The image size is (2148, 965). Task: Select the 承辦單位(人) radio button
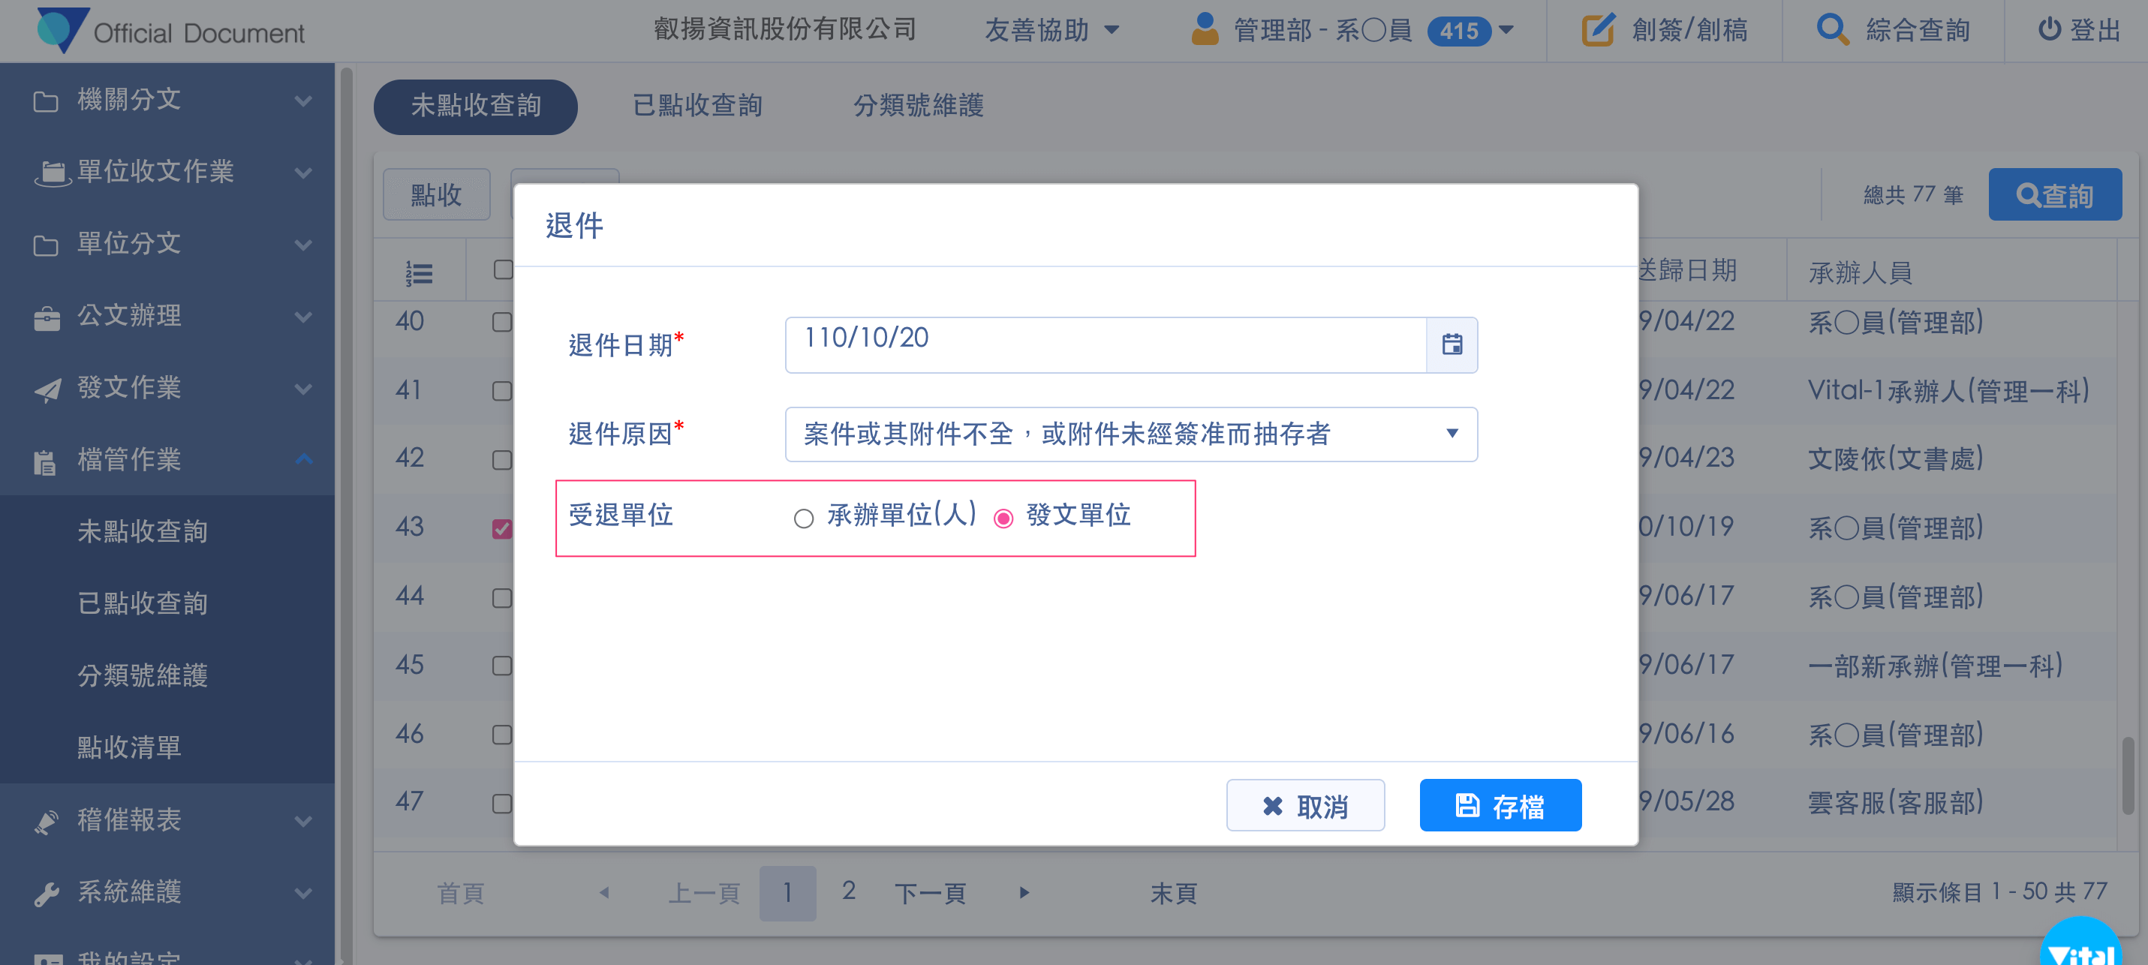click(803, 519)
